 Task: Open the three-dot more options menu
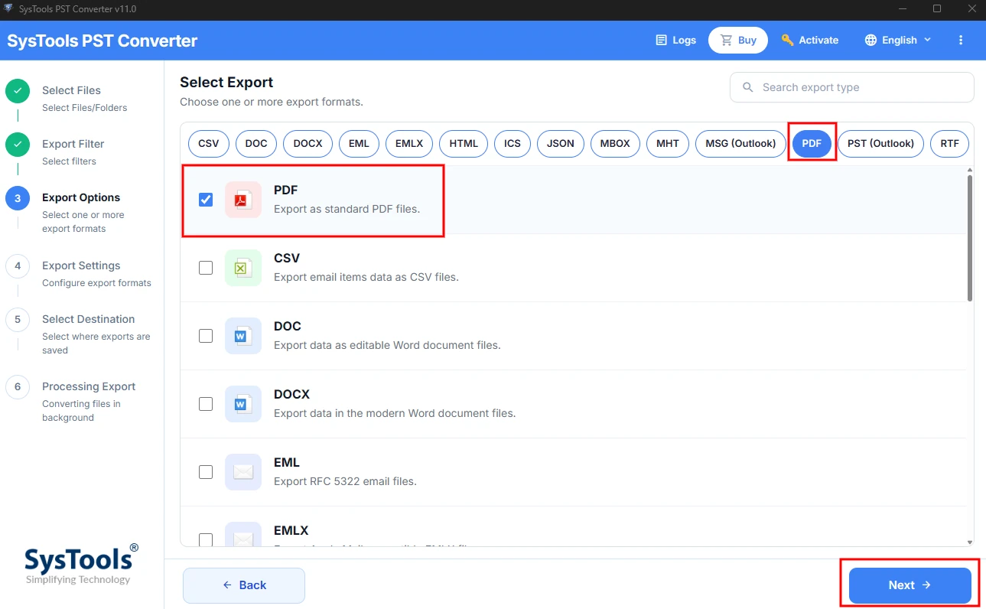pos(962,40)
